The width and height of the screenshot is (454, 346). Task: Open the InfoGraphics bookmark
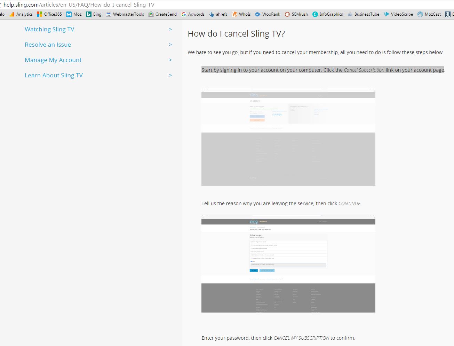[327, 14]
